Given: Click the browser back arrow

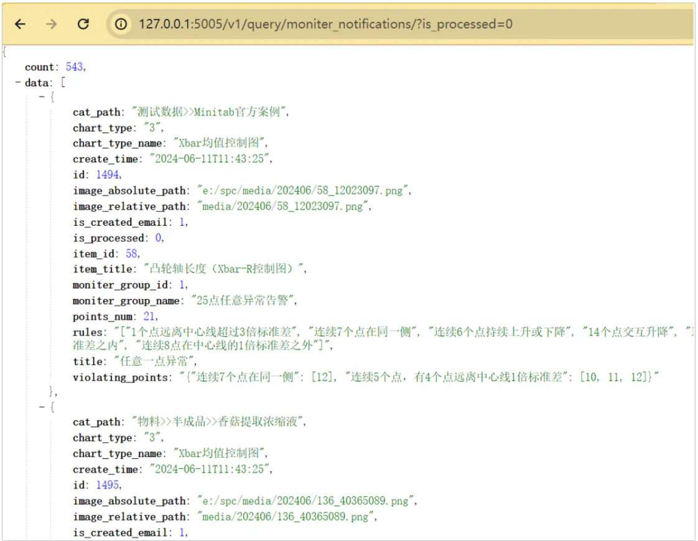Looking at the screenshot, I should click(x=21, y=24).
